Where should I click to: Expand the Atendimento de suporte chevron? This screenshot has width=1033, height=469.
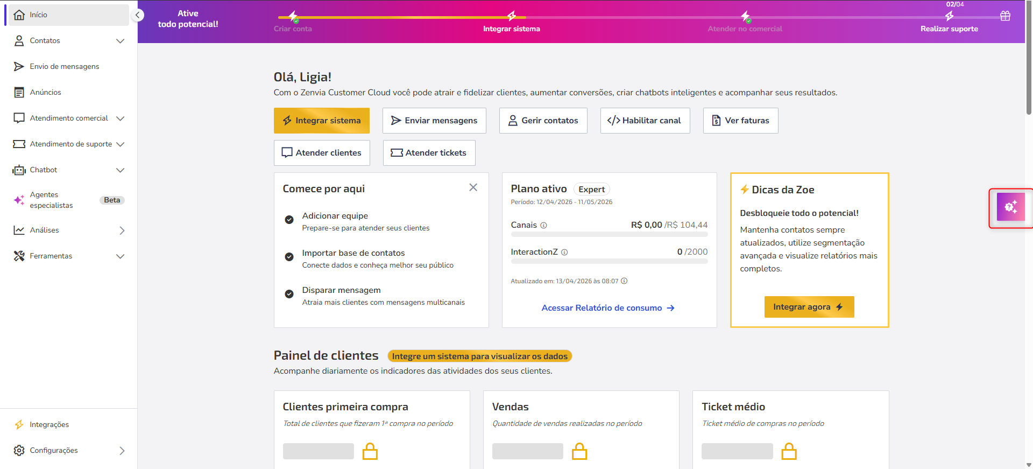pos(121,144)
